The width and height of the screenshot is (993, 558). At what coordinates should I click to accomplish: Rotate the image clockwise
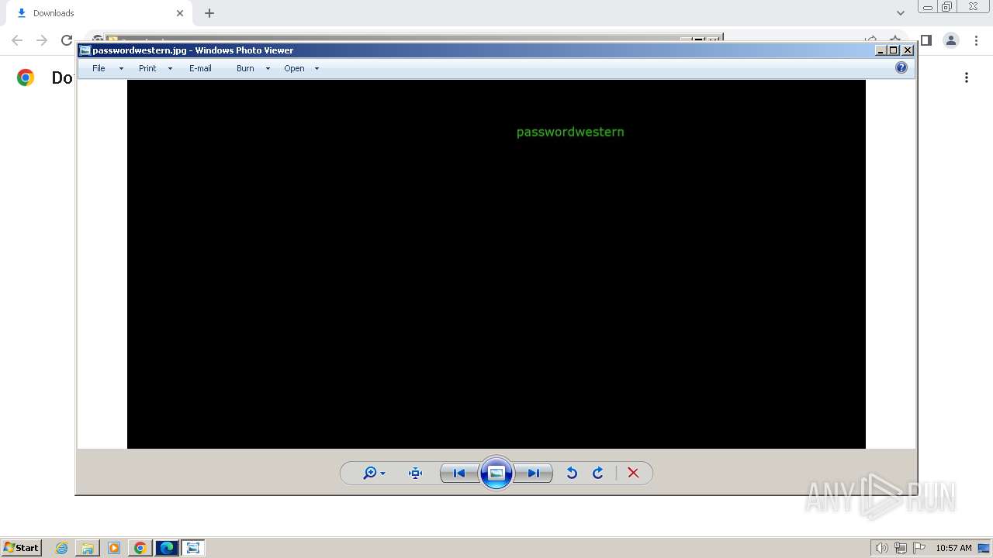[x=598, y=473]
